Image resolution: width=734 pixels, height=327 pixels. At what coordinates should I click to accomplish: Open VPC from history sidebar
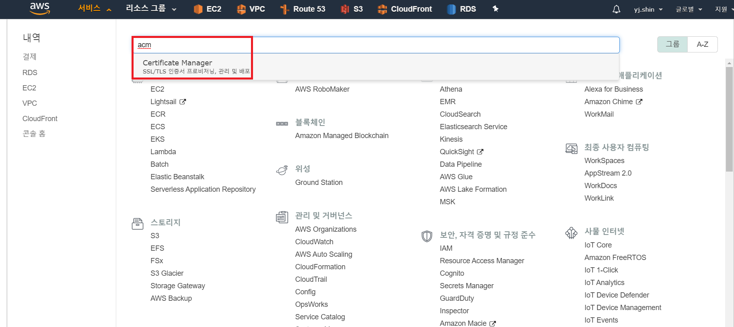(x=30, y=103)
